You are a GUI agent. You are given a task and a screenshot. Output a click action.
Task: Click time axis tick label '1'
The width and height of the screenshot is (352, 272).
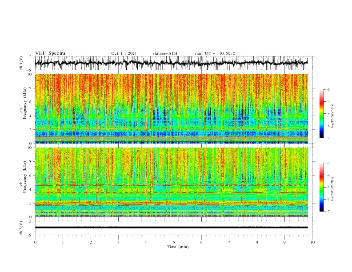[63, 242]
